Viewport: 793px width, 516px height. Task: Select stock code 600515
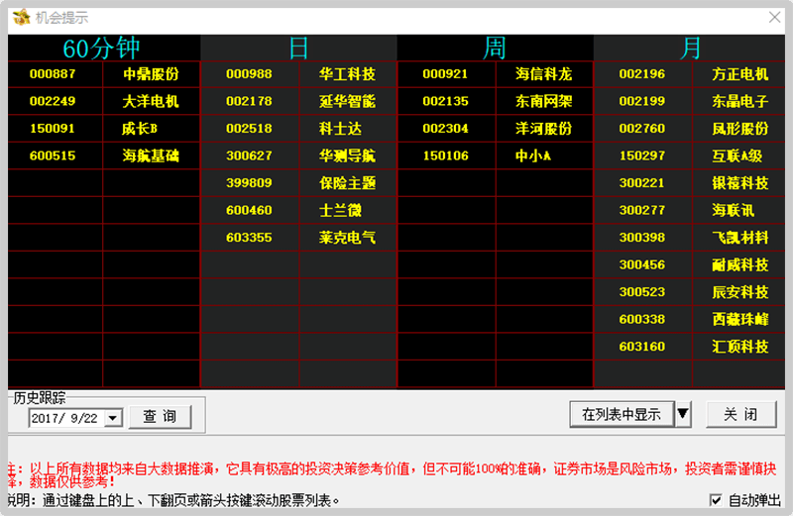point(53,156)
